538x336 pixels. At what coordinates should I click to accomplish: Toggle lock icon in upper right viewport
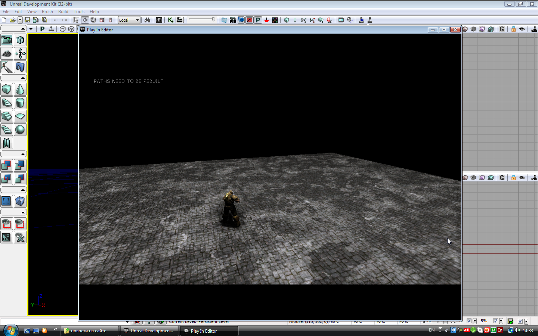[514, 29]
